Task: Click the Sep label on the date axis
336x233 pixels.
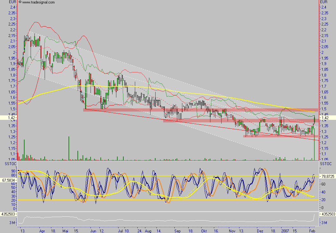Action: [178, 231]
